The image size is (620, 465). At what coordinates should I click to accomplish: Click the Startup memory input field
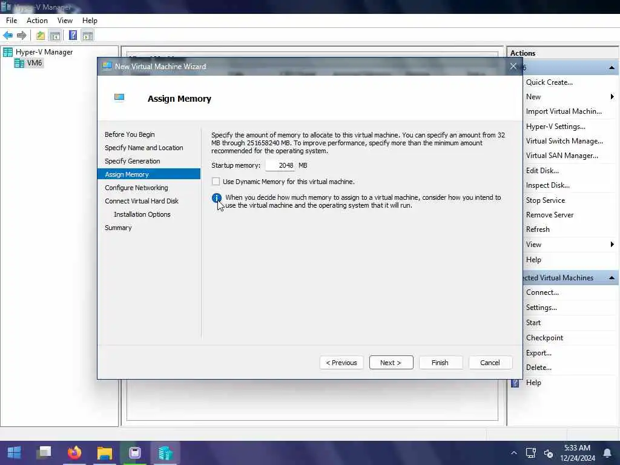tap(280, 165)
